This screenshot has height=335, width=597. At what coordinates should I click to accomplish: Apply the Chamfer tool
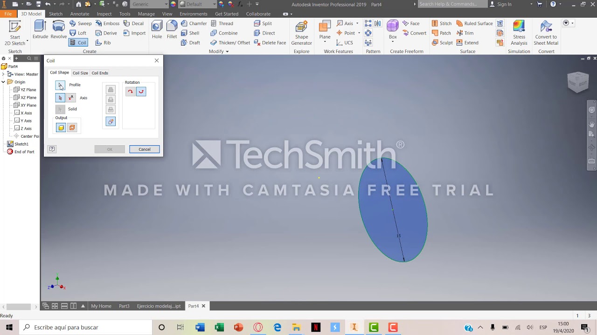click(194, 23)
